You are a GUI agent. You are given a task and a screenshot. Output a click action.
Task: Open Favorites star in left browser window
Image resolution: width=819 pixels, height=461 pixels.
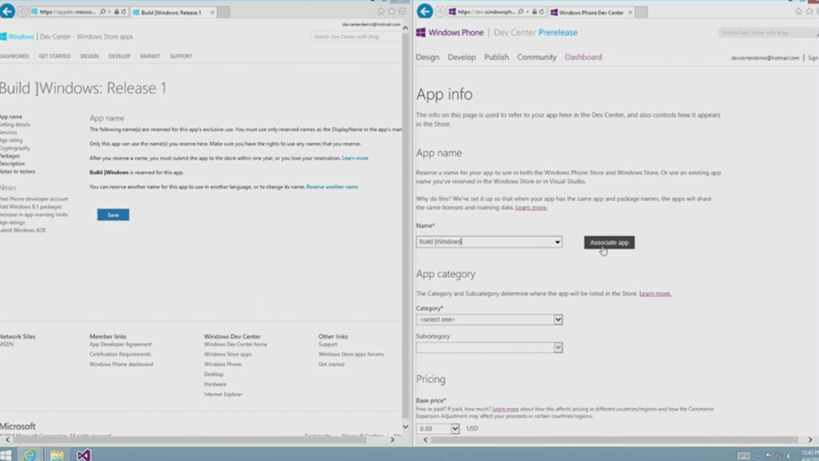click(x=391, y=11)
